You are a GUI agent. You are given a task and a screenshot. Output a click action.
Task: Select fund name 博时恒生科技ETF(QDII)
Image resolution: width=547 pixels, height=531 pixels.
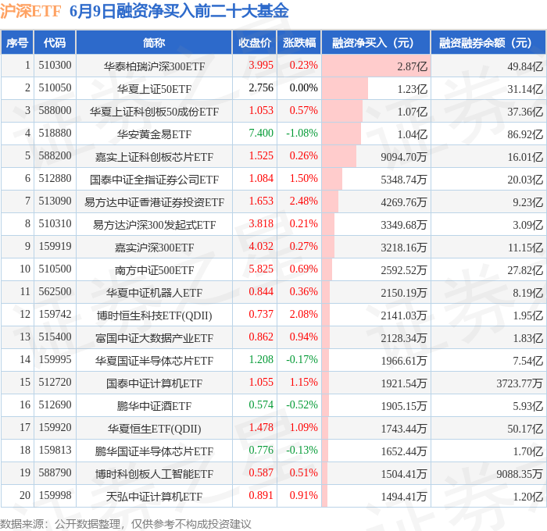(154, 315)
